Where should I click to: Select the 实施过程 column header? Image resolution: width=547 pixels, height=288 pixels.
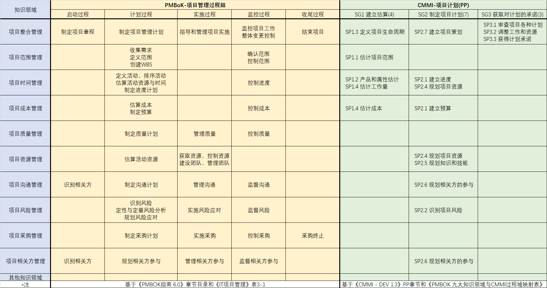click(x=204, y=14)
